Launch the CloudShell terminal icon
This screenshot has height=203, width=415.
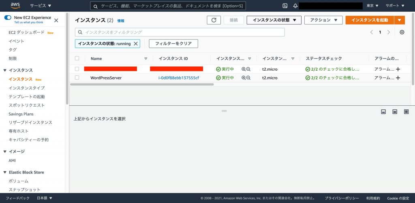click(x=285, y=6)
